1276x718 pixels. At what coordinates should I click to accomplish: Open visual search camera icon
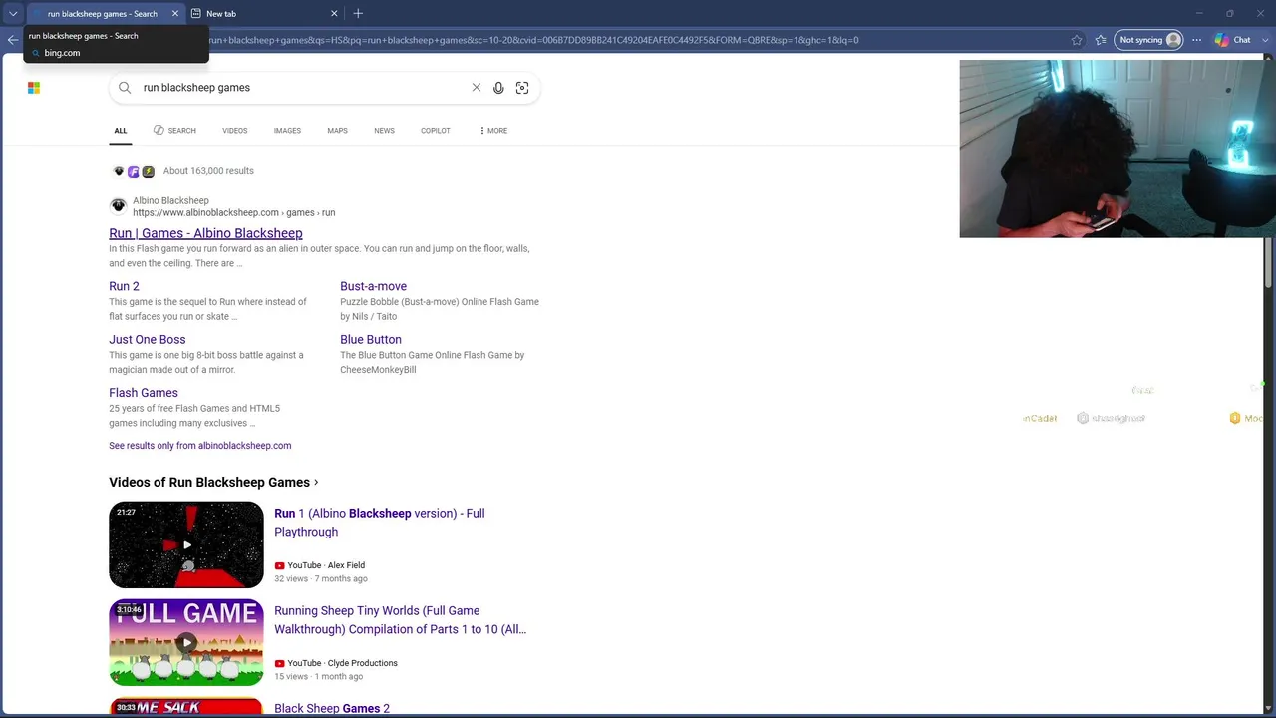(522, 88)
